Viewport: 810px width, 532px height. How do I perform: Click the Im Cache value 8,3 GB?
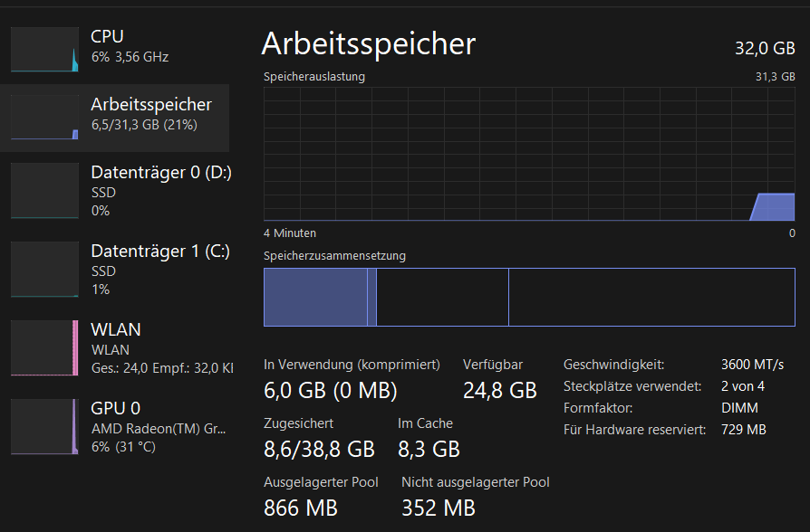click(429, 449)
